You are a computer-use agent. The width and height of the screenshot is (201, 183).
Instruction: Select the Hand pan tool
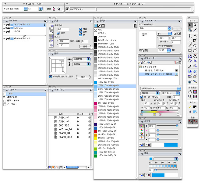coord(190,92)
